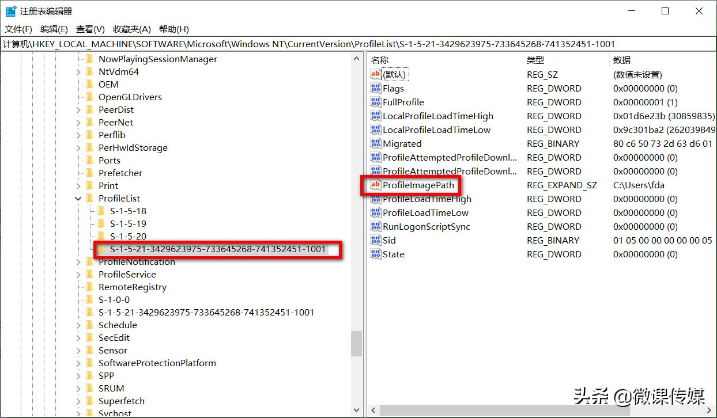Expand the Perflib key
Image resolution: width=717 pixels, height=418 pixels.
(79, 135)
